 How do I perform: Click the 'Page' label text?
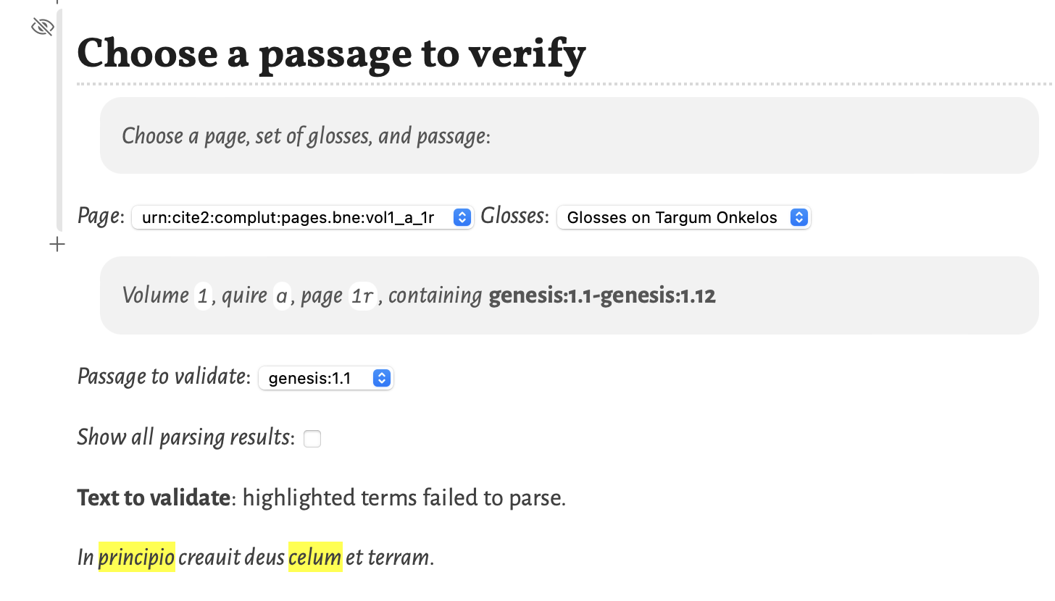[x=99, y=217]
